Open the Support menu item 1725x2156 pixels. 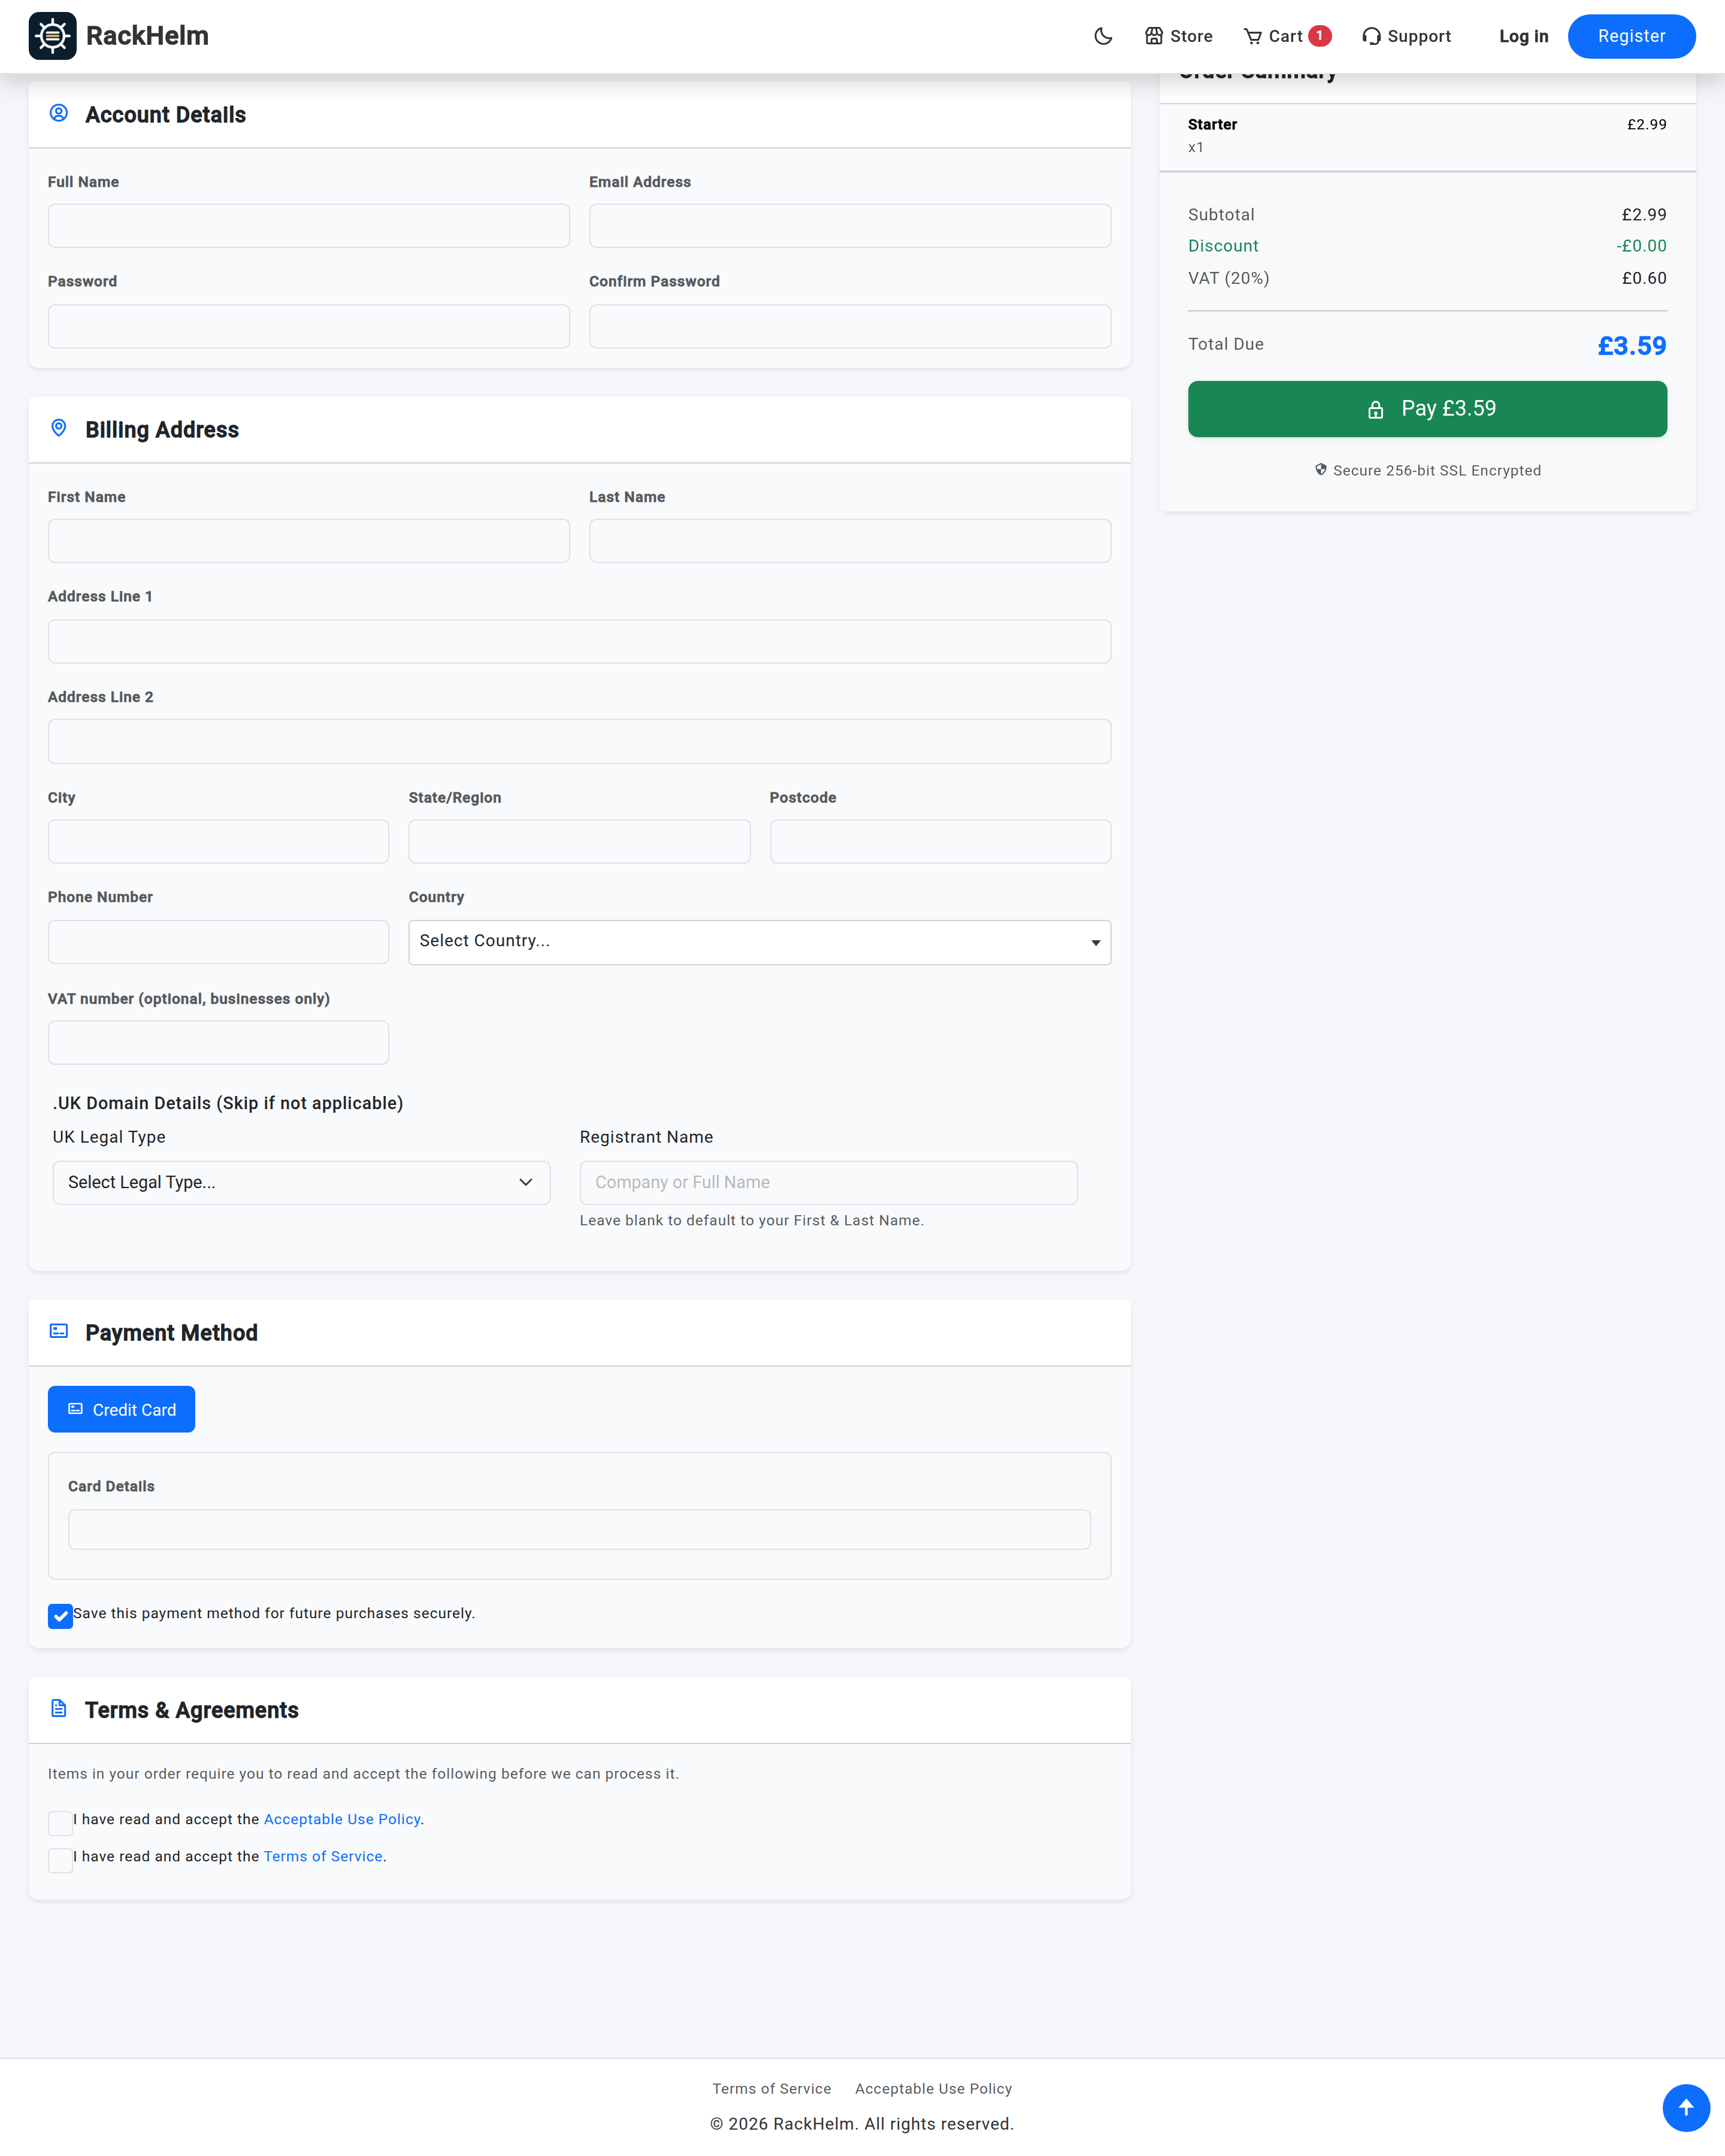[1406, 36]
